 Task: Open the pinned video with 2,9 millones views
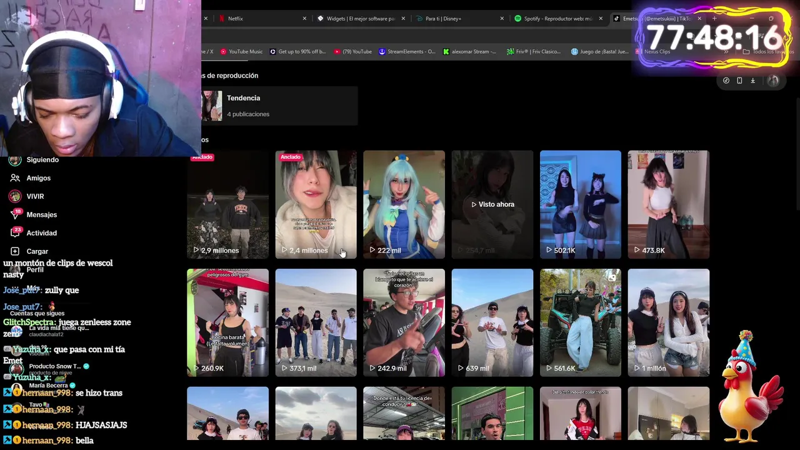pos(227,204)
